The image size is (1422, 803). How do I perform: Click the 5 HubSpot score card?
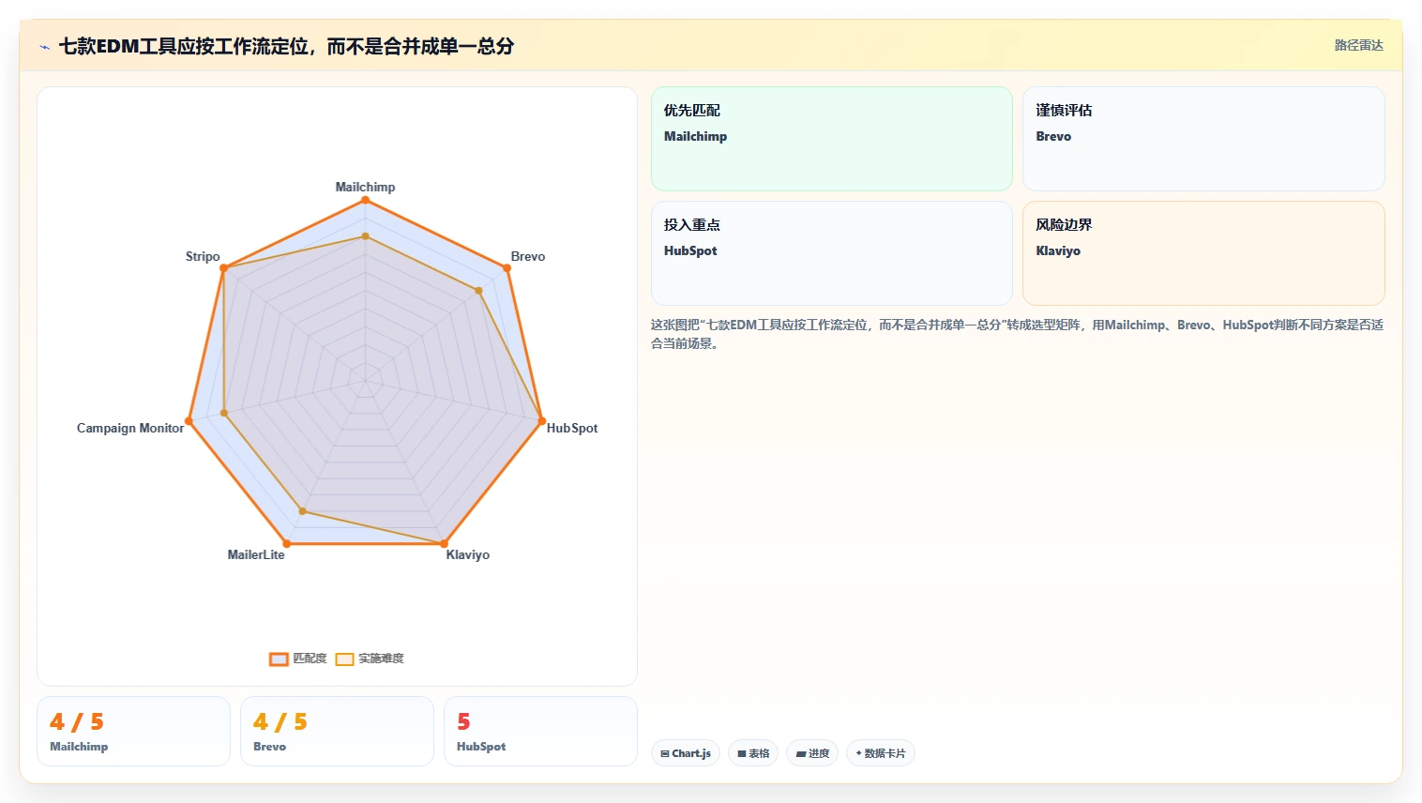[540, 732]
